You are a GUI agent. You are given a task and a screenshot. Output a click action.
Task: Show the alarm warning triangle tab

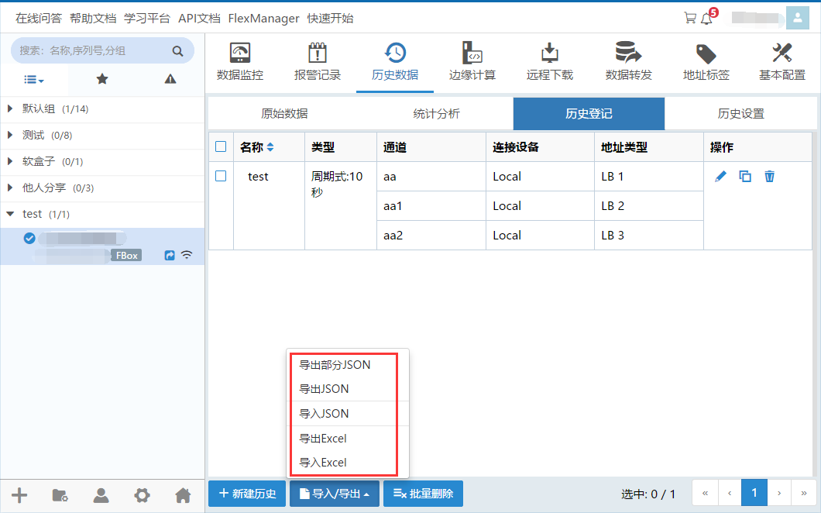point(170,79)
